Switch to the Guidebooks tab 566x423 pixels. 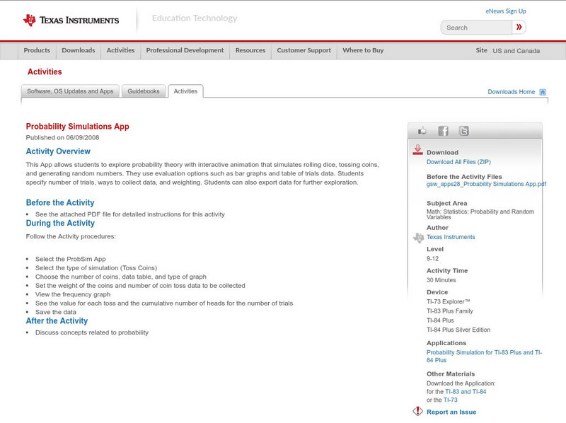tap(144, 91)
